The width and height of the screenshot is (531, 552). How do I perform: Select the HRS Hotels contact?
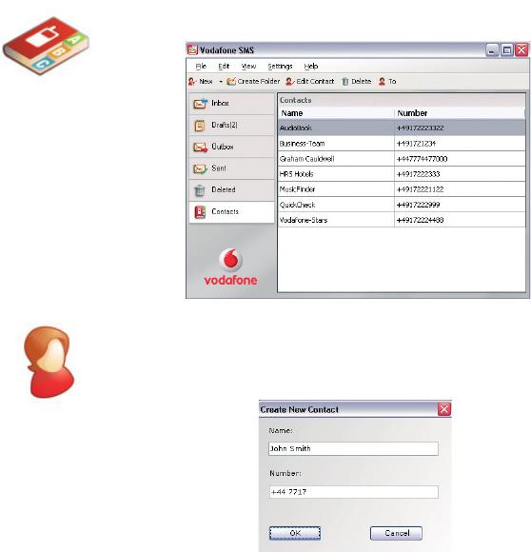click(x=402, y=174)
